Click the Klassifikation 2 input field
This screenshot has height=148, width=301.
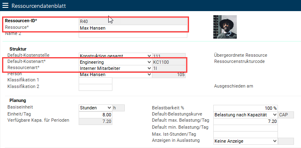(96, 87)
